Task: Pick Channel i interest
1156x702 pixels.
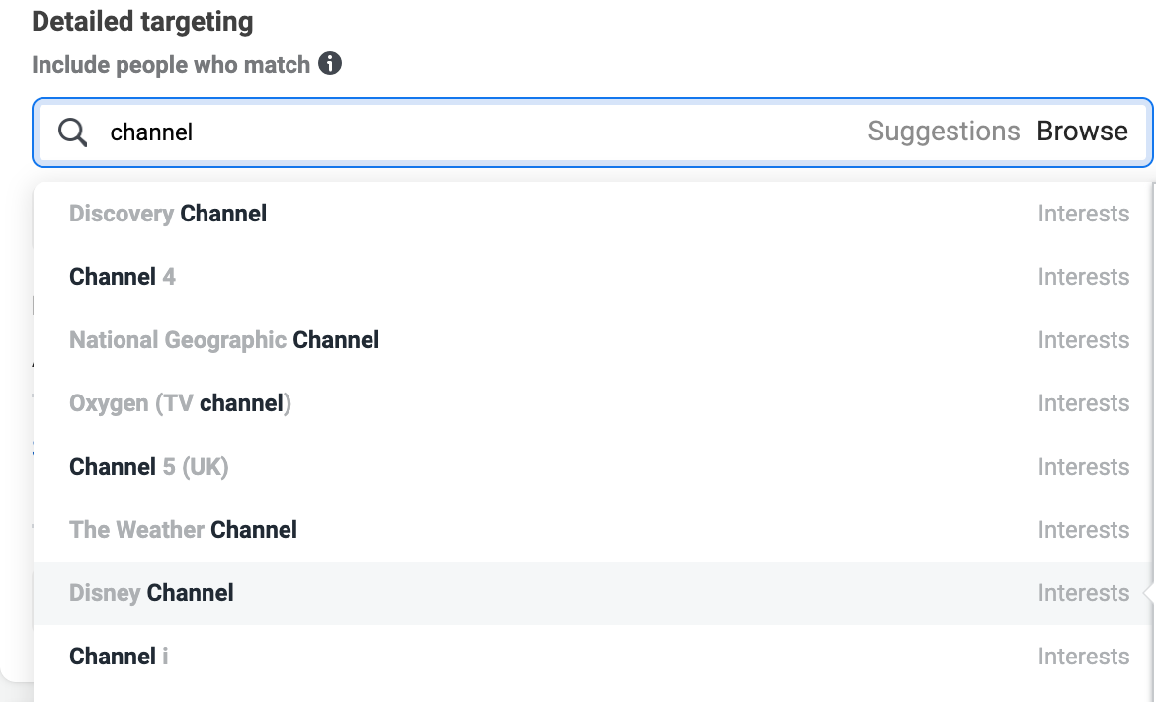Action: [x=593, y=657]
